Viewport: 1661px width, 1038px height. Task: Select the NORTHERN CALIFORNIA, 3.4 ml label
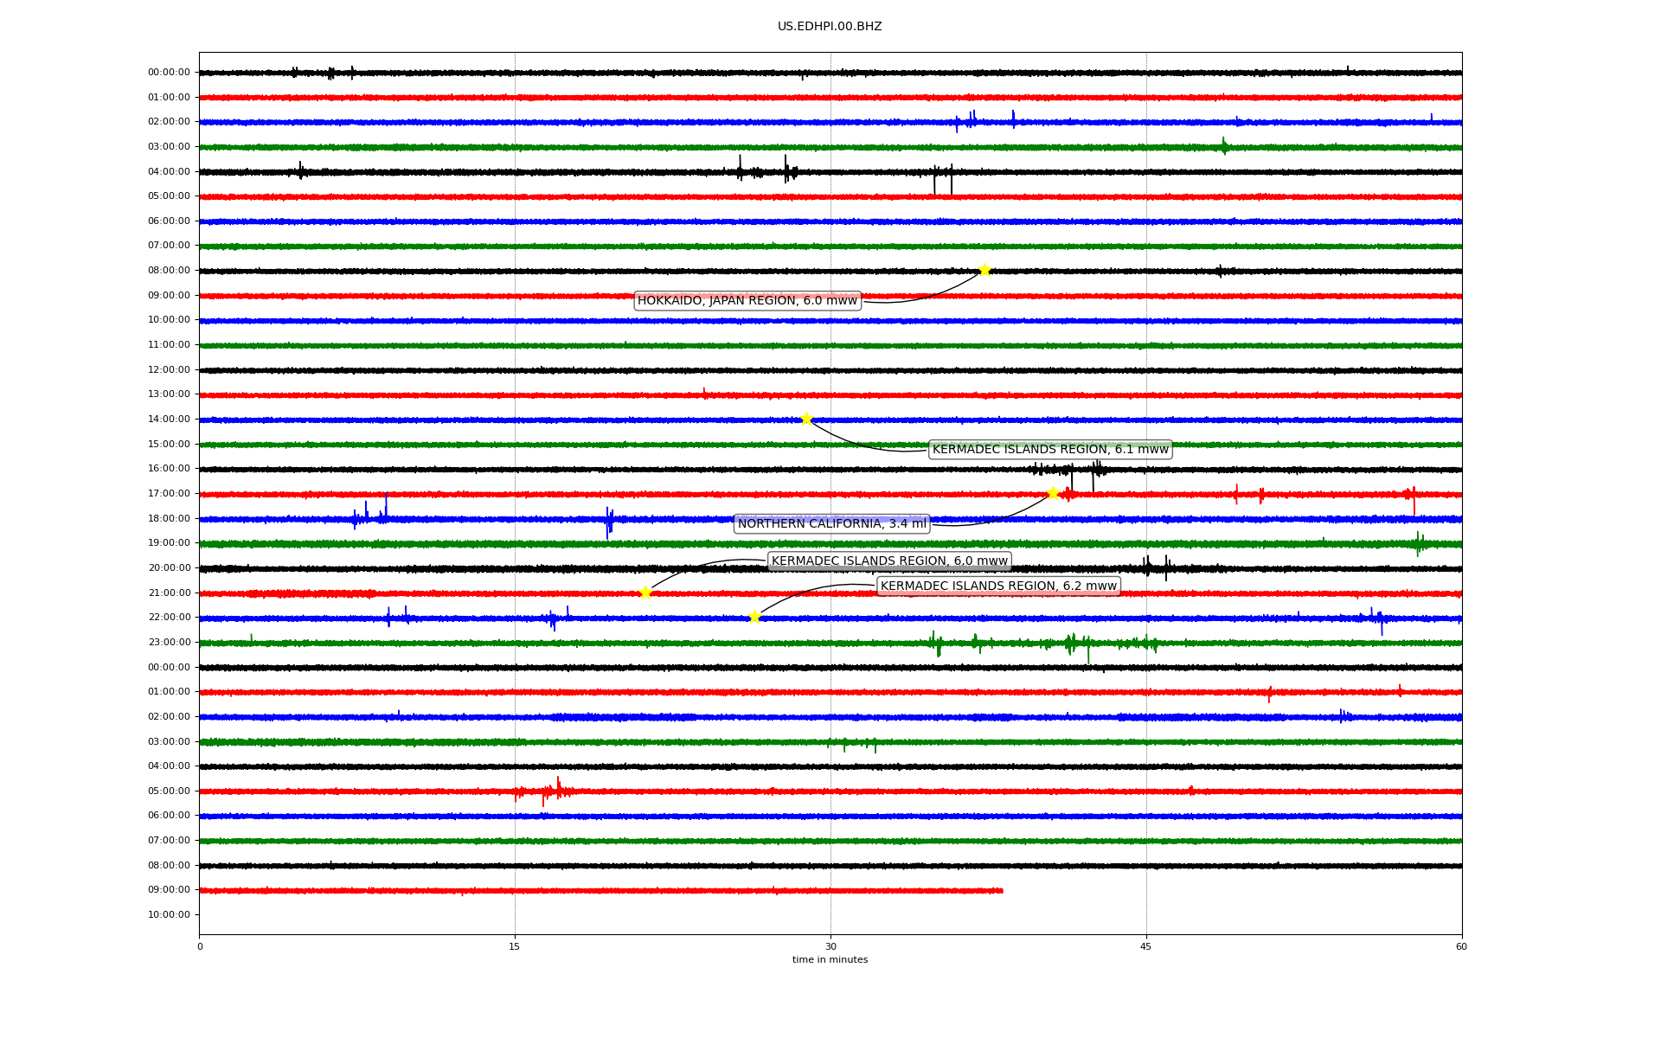pyautogui.click(x=831, y=524)
